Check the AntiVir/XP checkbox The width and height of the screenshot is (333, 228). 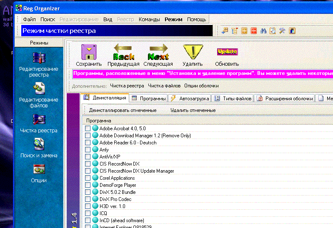click(x=88, y=156)
